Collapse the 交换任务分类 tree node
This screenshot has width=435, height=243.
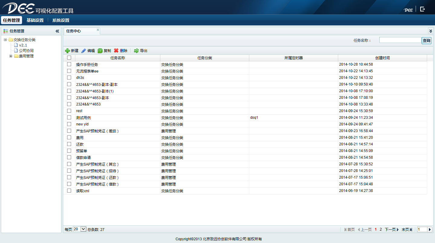click(x=5, y=40)
